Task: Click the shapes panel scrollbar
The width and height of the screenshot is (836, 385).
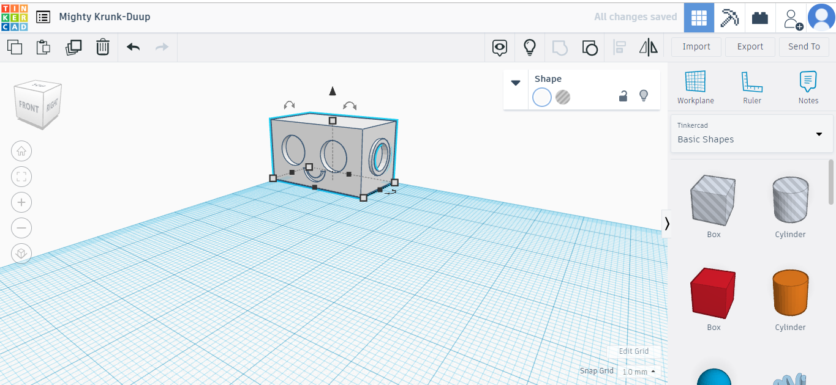Action: 831,182
